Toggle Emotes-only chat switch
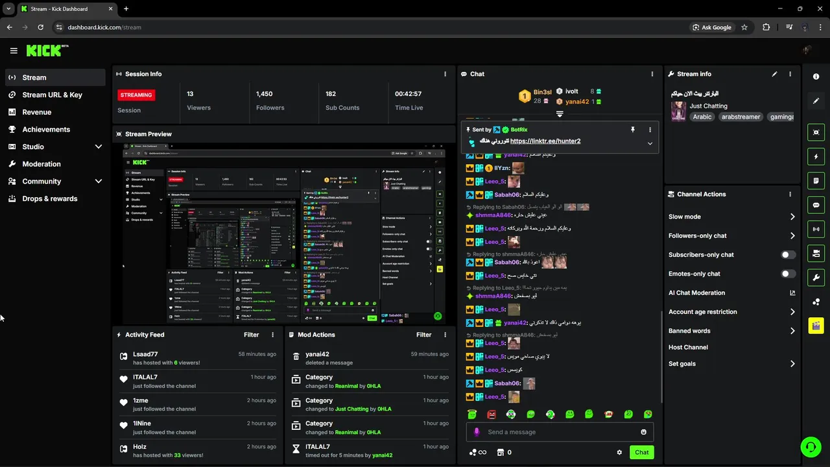 [x=788, y=274]
